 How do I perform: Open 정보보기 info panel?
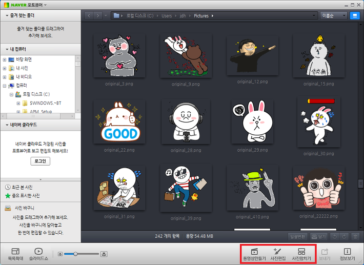tap(347, 254)
